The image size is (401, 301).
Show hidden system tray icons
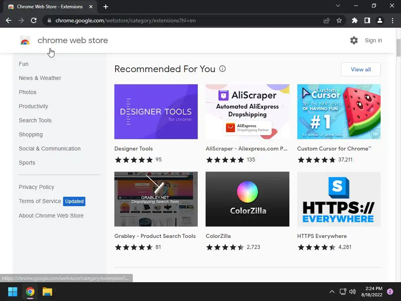(332, 292)
